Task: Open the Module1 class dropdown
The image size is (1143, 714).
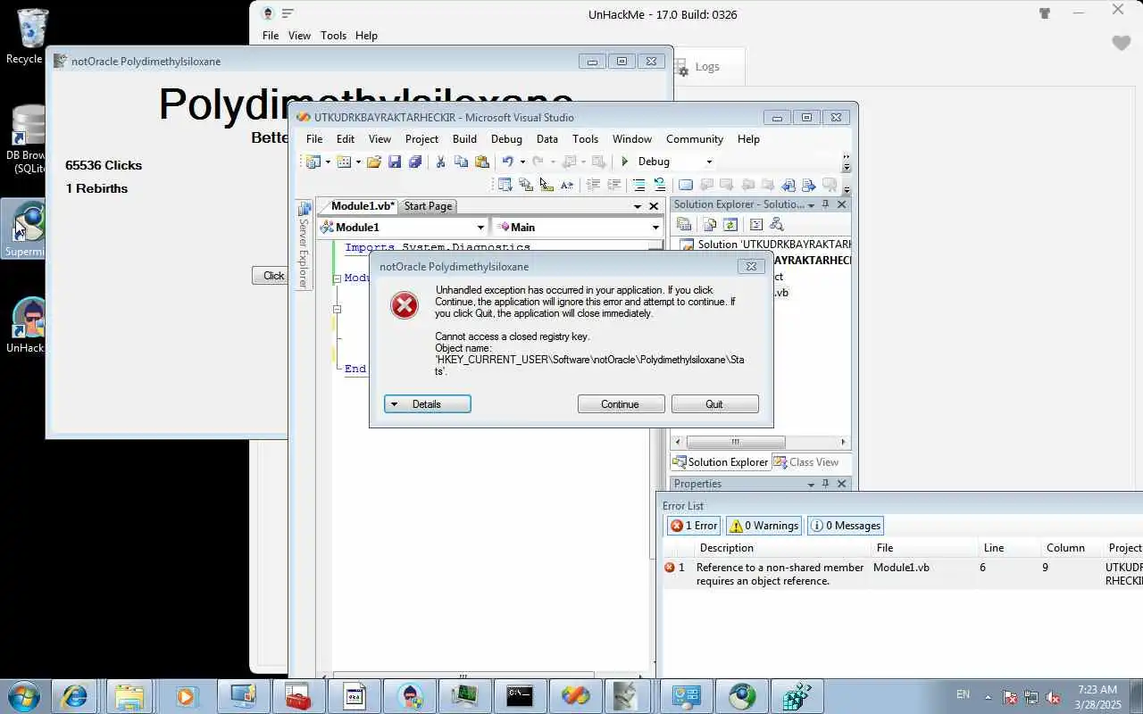Action: tap(480, 228)
